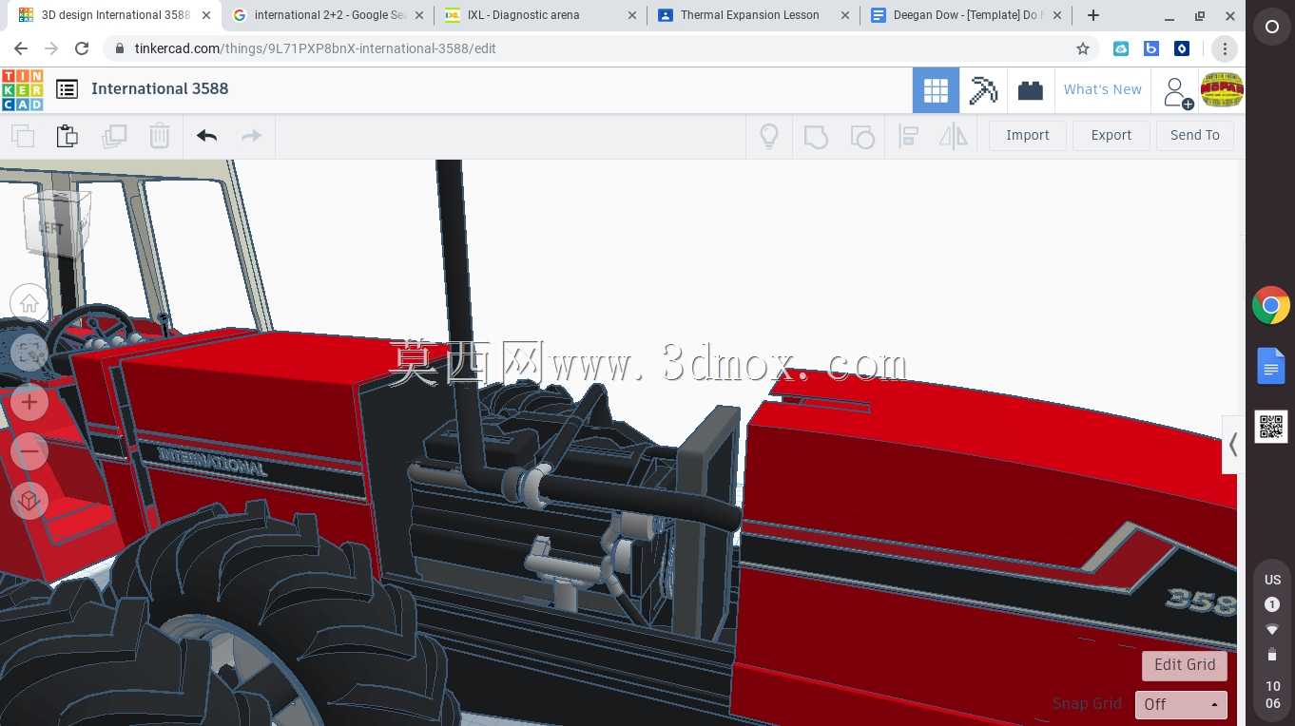Select the 3D design International 3588 tab
Image resolution: width=1295 pixels, height=726 pixels.
click(x=115, y=15)
